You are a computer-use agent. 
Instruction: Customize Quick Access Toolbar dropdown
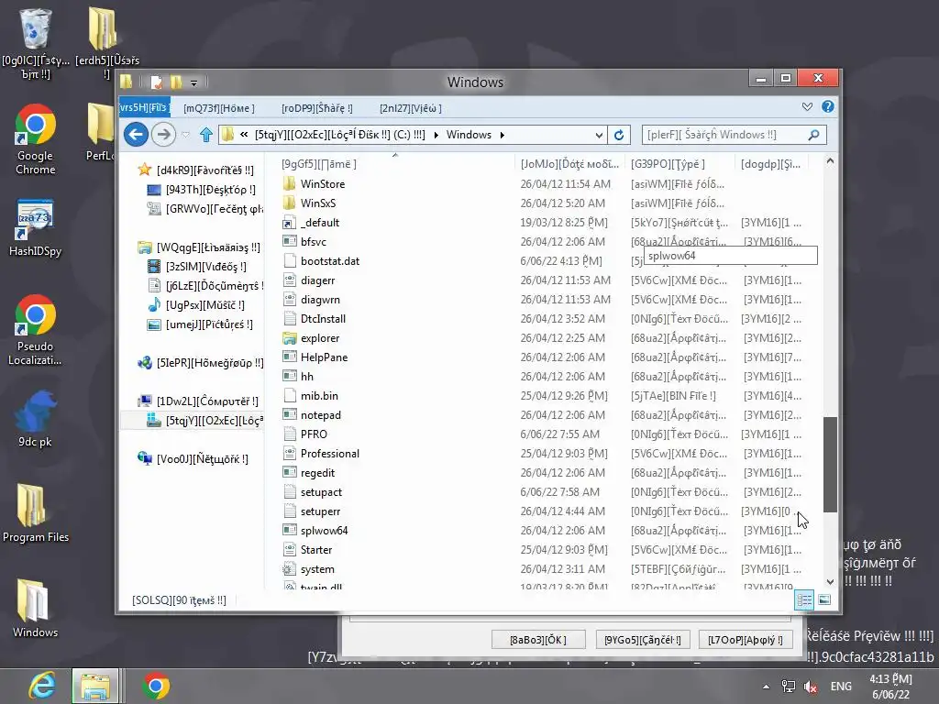coord(194,82)
